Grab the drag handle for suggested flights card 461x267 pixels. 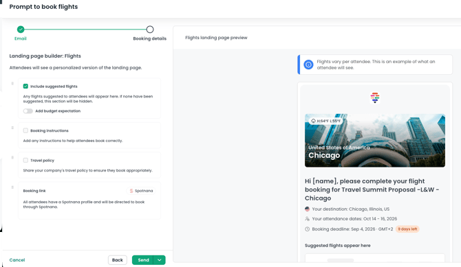click(12, 84)
